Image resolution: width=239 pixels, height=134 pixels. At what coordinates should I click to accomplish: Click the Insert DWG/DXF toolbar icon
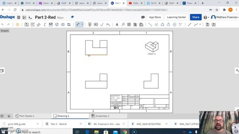[x=208, y=25]
